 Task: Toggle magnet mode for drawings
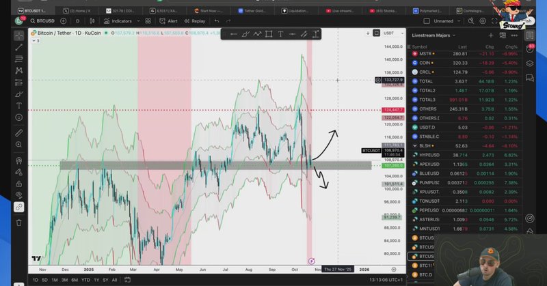19,160
